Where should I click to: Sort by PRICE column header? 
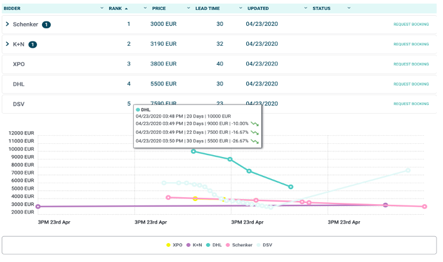(x=159, y=8)
